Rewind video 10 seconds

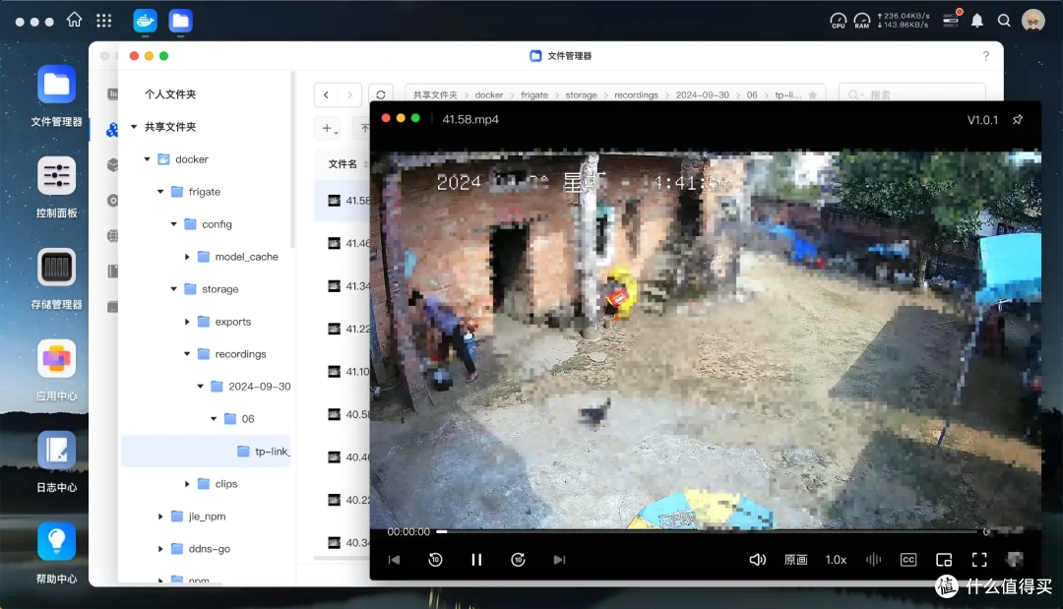435,560
